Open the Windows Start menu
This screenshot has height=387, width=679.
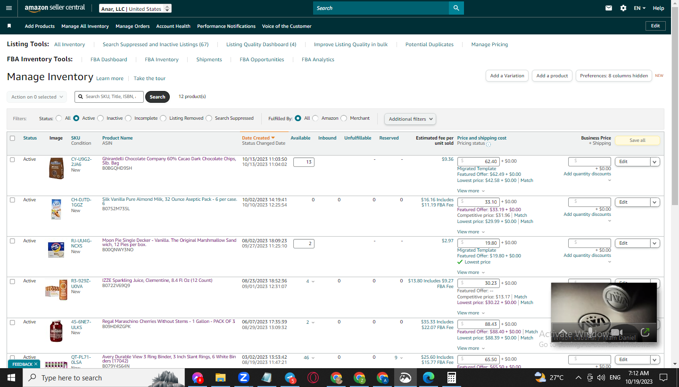[x=11, y=378]
